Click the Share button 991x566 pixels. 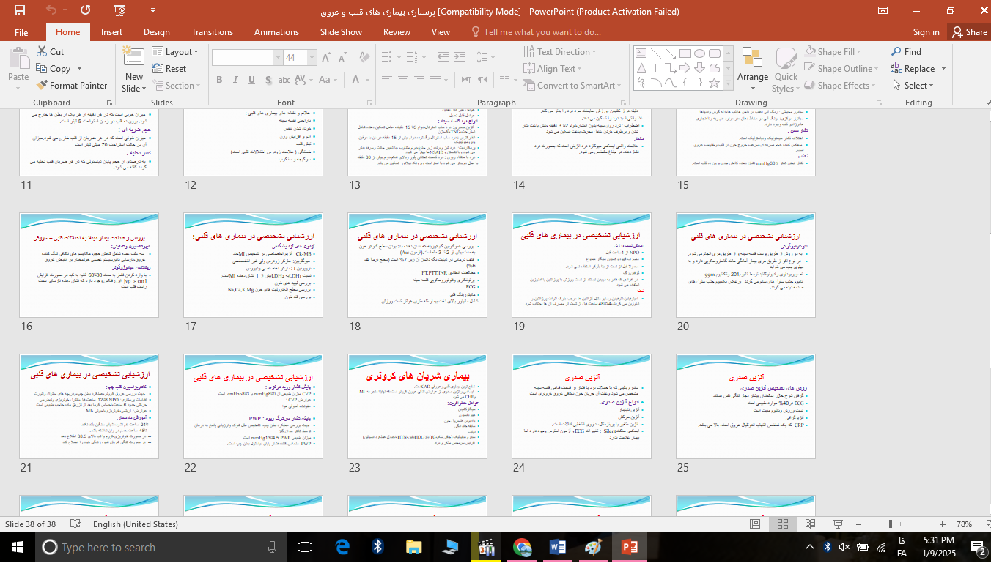(x=969, y=32)
